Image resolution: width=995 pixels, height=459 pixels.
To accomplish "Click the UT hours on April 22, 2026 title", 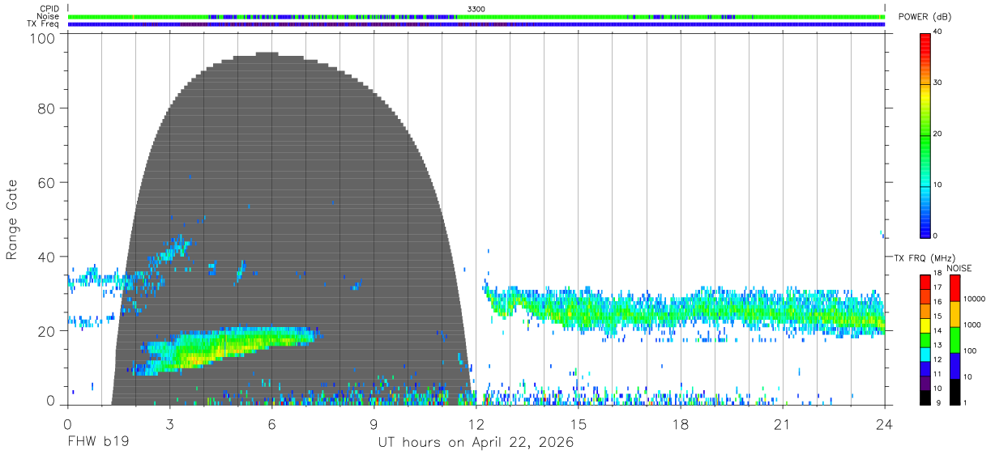I will pyautogui.click(x=476, y=443).
